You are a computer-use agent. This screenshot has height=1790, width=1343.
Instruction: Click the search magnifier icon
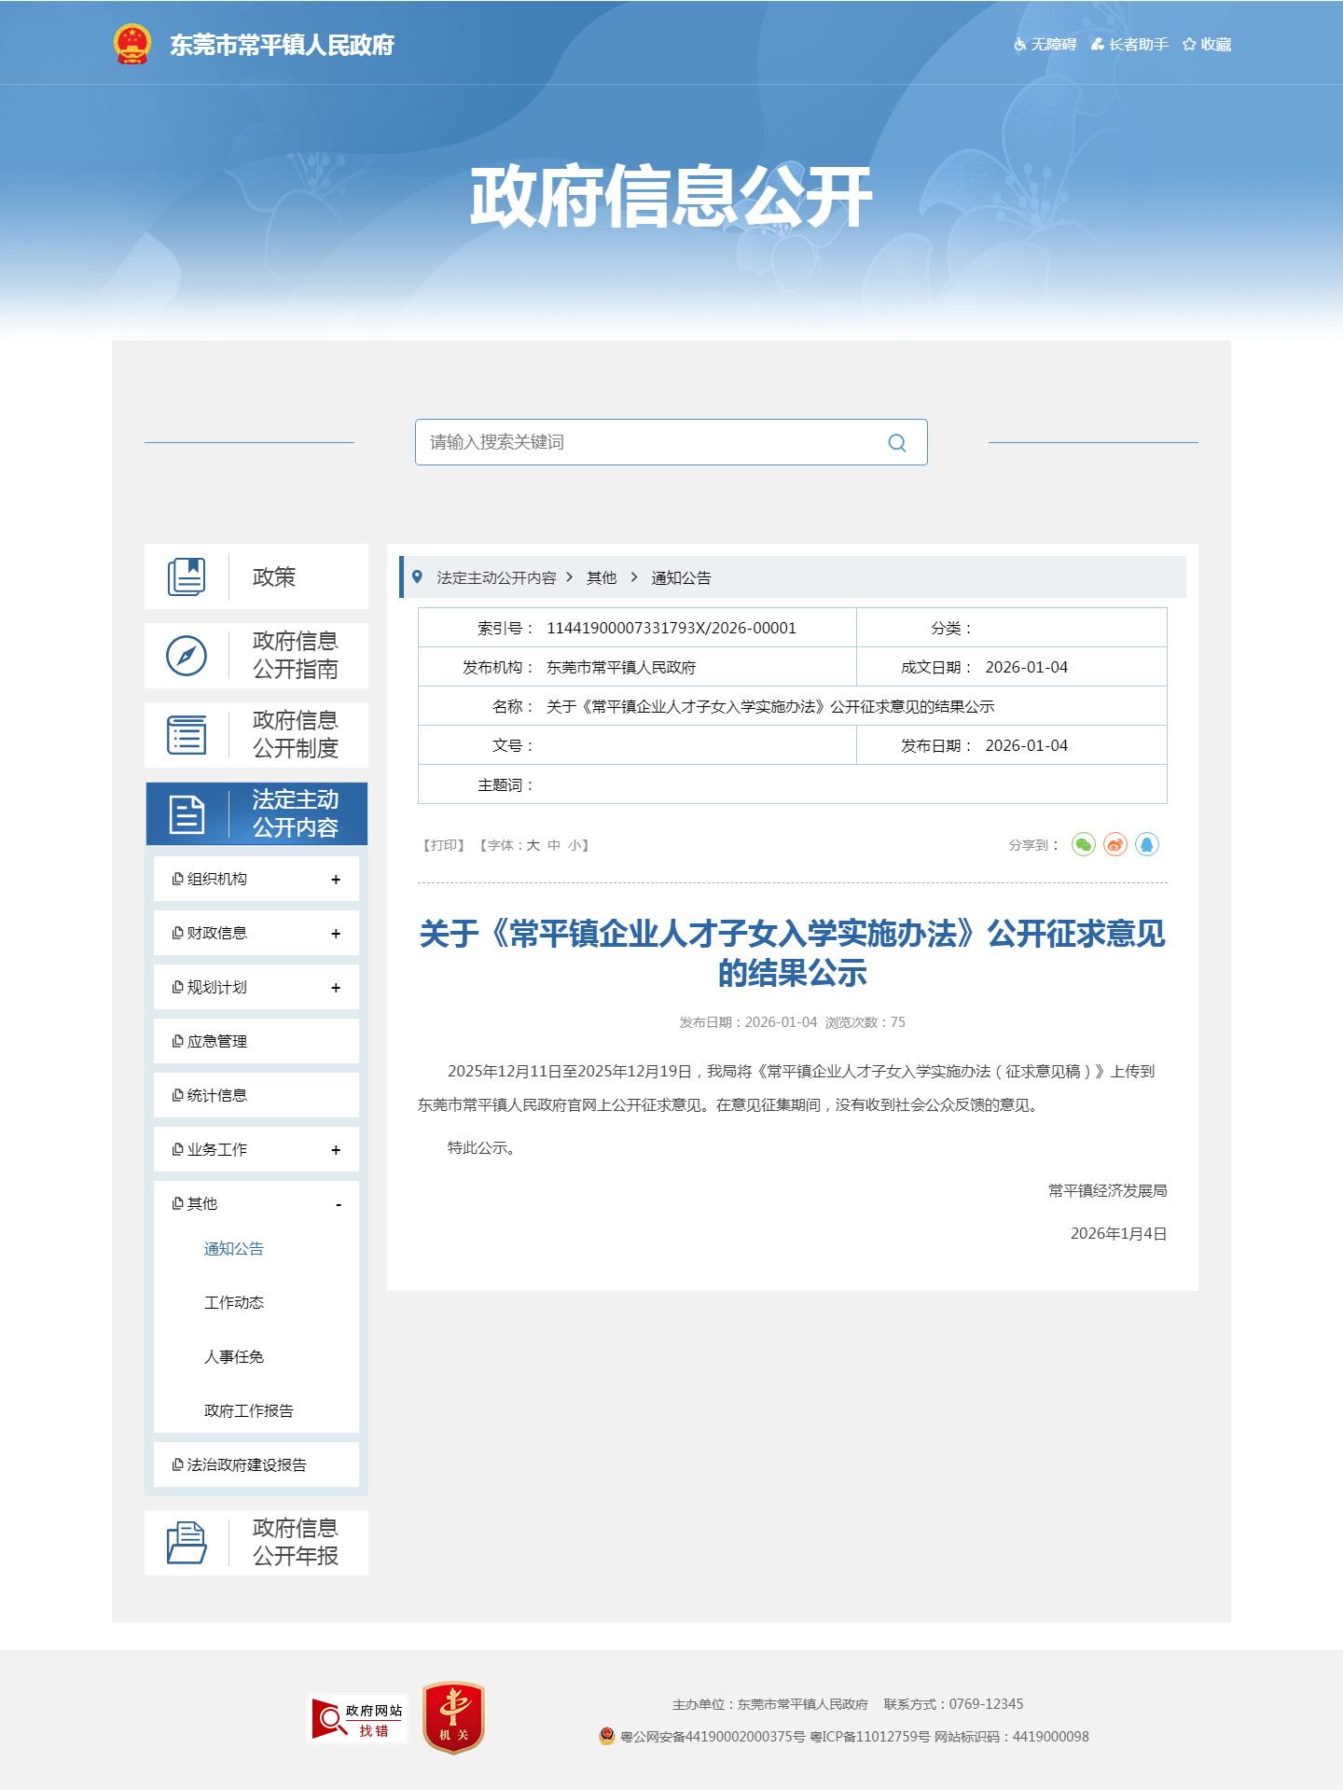point(896,443)
